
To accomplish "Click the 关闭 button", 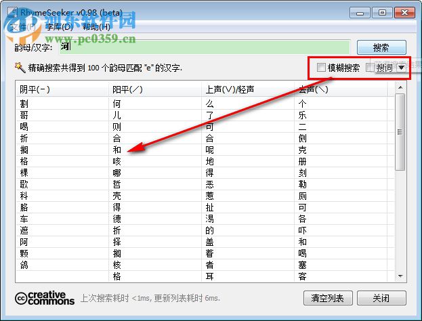I will pos(381,298).
